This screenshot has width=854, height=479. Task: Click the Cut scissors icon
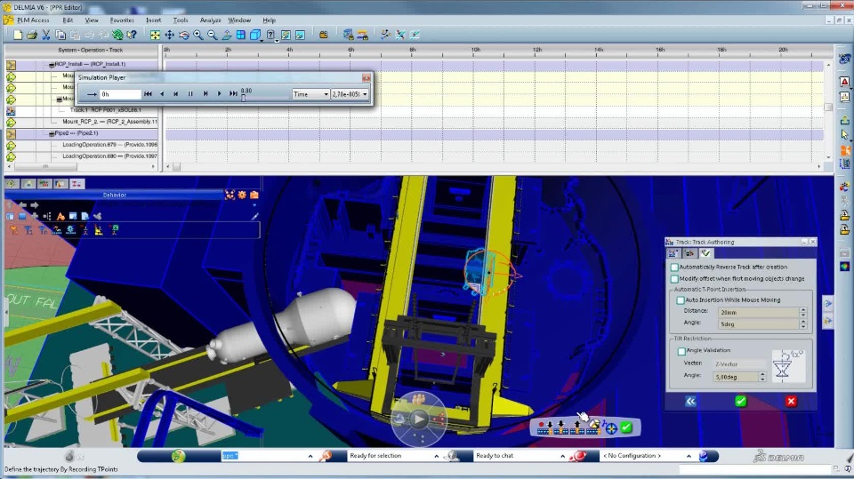[46, 35]
